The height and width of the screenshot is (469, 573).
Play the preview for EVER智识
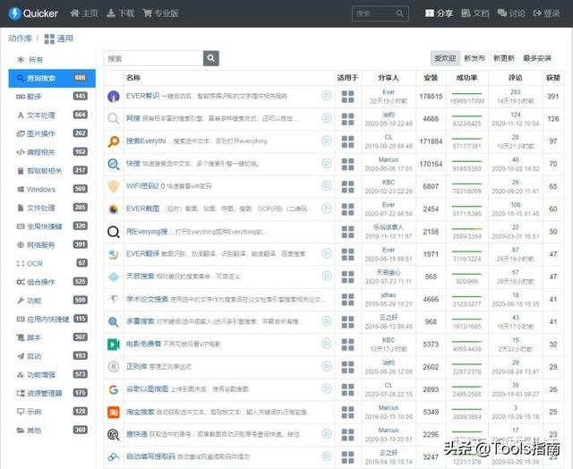click(x=327, y=96)
